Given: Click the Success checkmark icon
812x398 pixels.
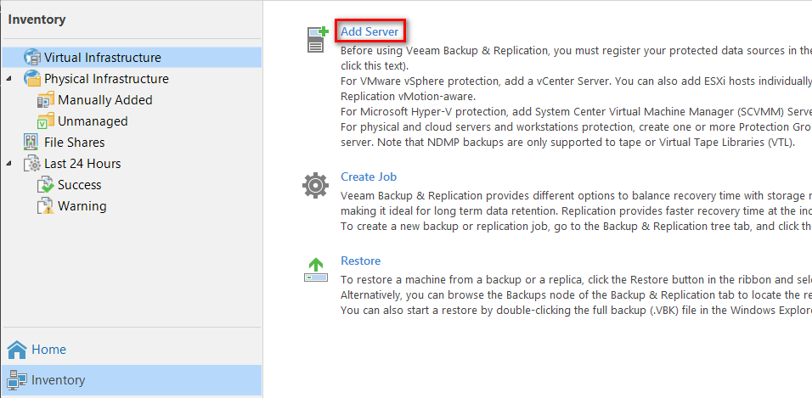Looking at the screenshot, I should tap(46, 185).
